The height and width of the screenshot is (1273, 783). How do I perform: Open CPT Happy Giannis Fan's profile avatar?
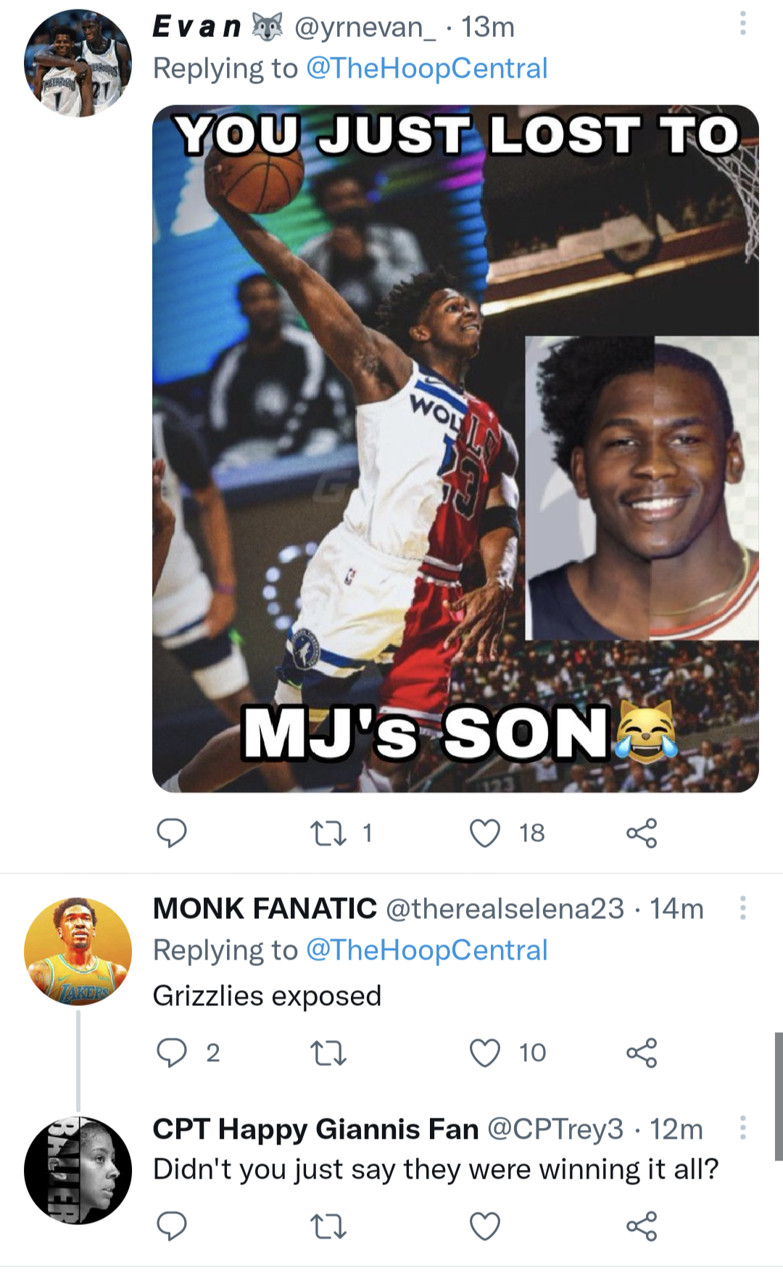tap(78, 1170)
